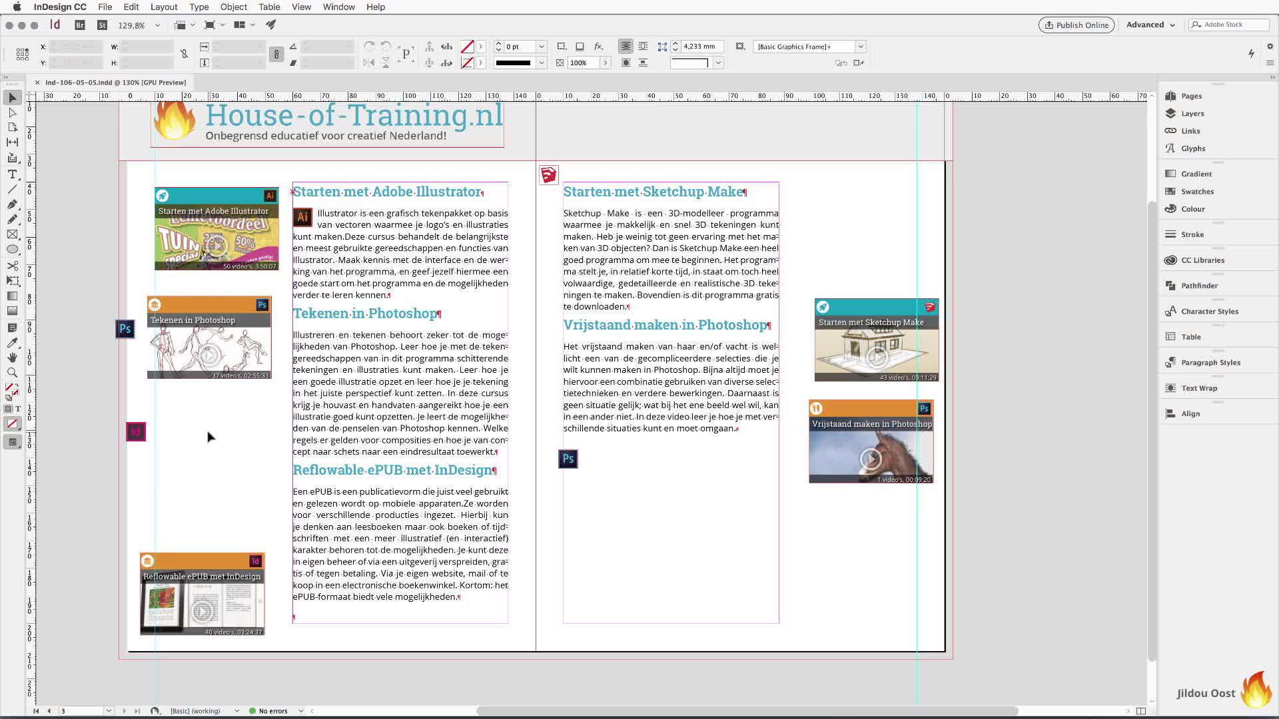Viewport: 1279px width, 719px height.
Task: Open the stroke type dropdown
Action: point(542,63)
